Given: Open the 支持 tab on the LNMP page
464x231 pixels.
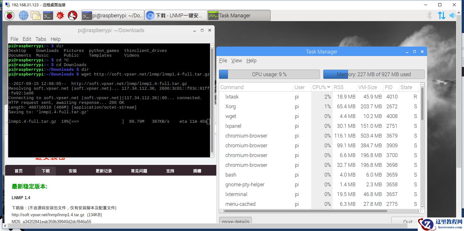Looking at the screenshot, I should [170, 171].
